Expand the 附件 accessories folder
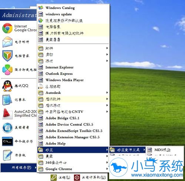 click(73, 48)
